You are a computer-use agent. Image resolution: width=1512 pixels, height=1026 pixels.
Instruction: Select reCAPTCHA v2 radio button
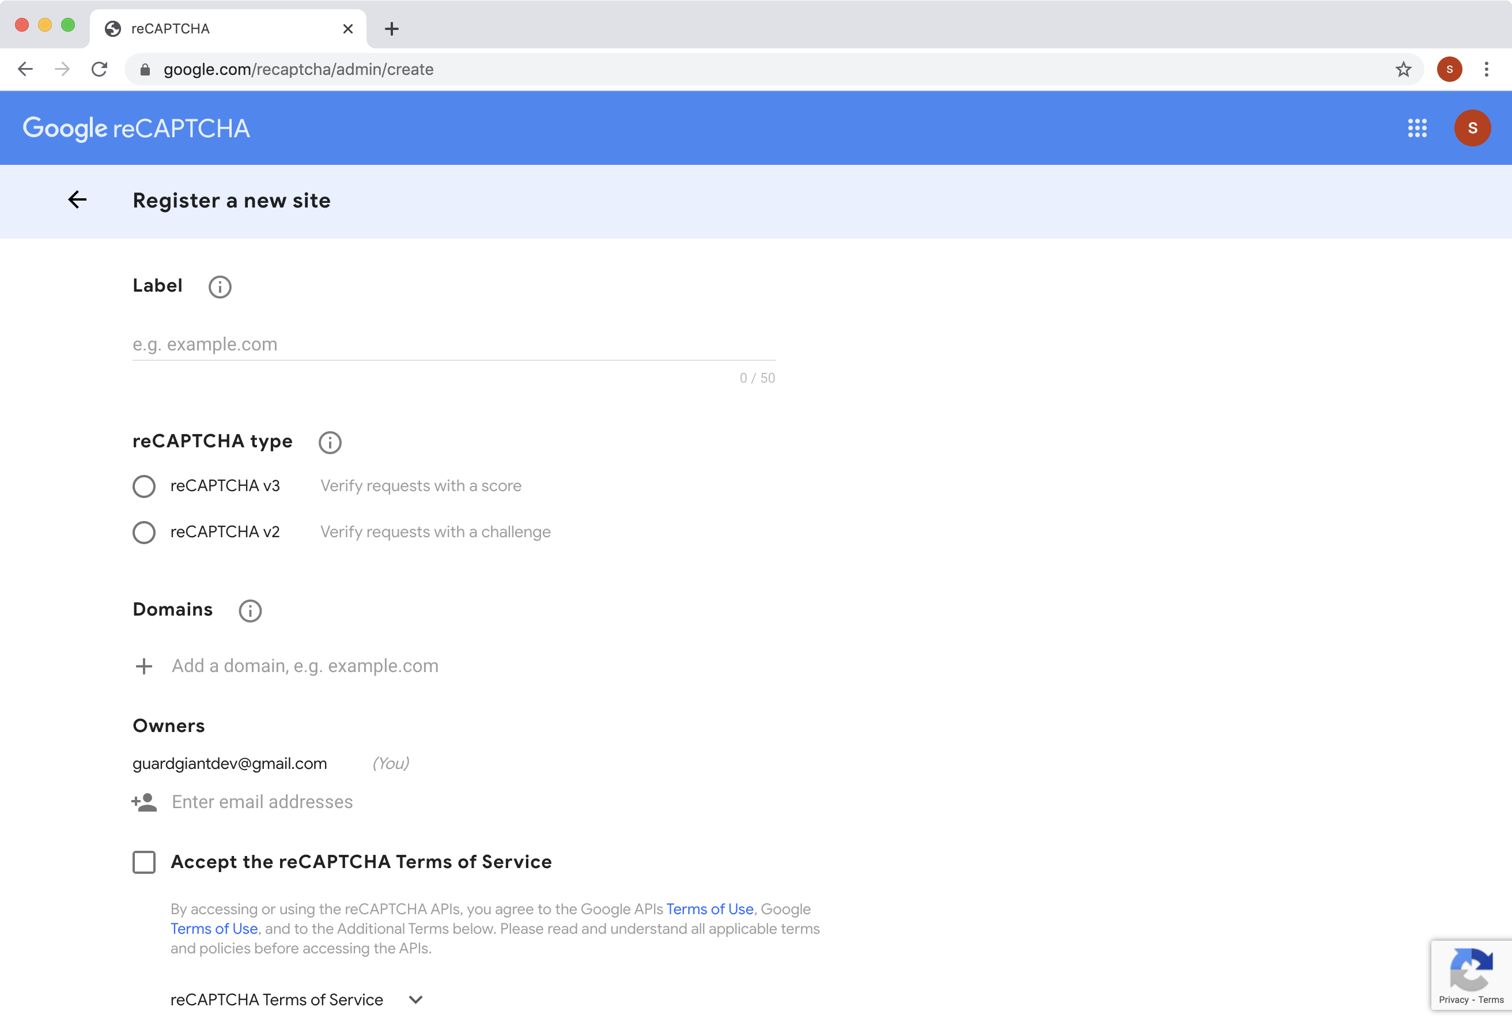coord(143,531)
